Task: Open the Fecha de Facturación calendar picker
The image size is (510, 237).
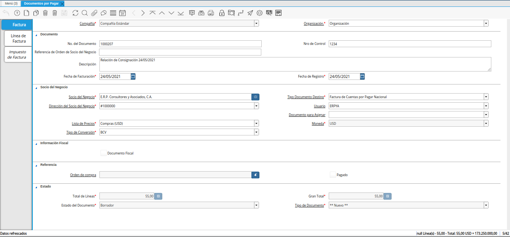Action: point(133,76)
